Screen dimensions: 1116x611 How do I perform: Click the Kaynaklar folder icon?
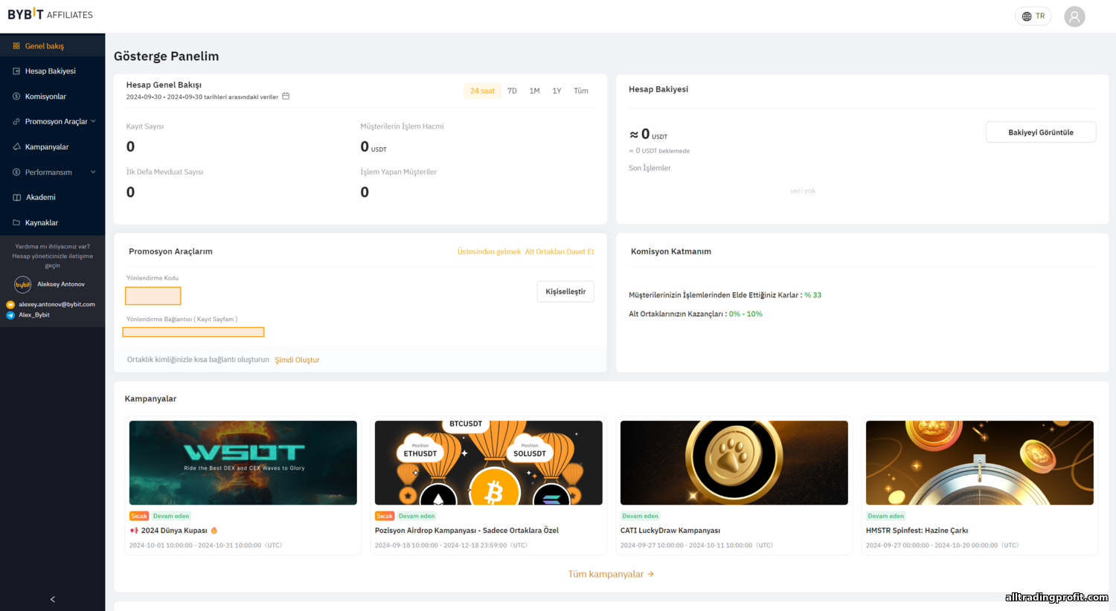point(16,223)
